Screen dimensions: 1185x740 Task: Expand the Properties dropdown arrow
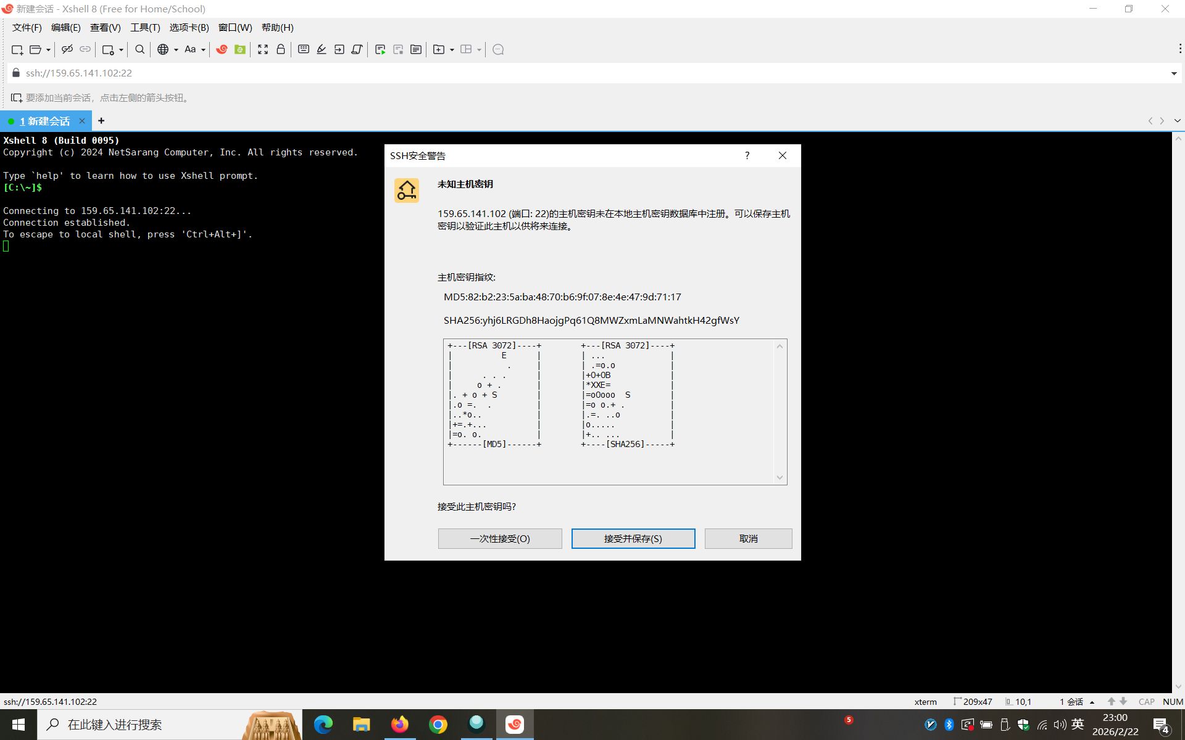(121, 50)
